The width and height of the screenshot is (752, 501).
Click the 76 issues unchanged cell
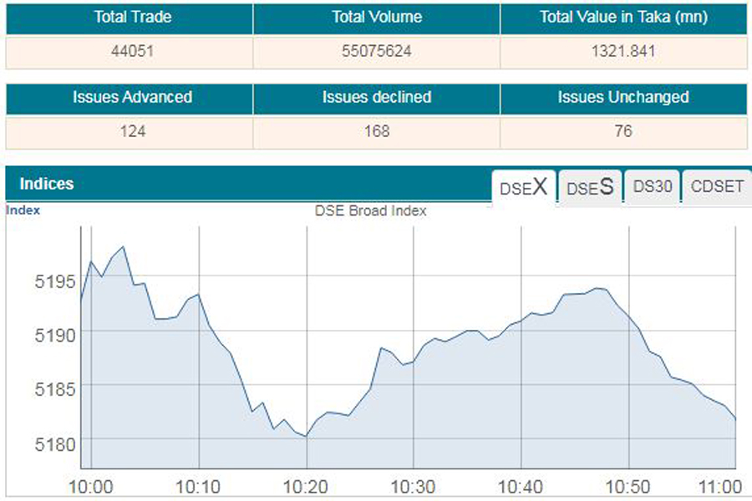coord(623,131)
